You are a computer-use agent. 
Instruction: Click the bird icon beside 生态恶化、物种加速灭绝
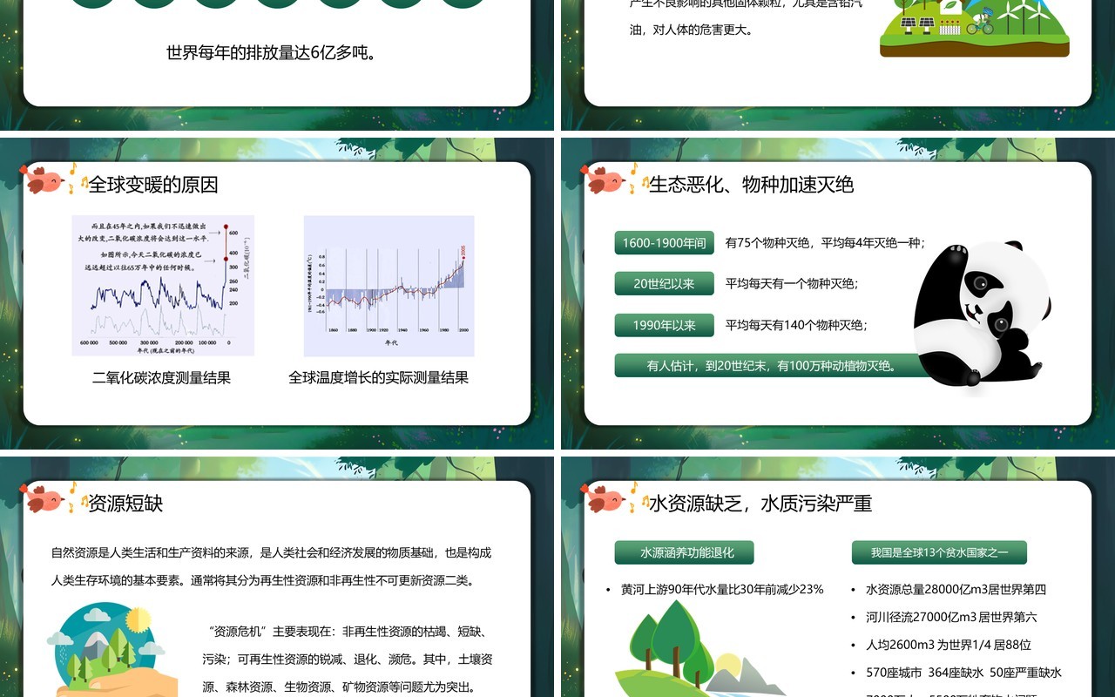(x=606, y=180)
